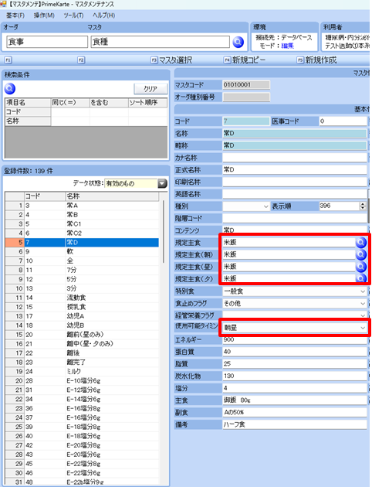The width and height of the screenshot is (372, 487).
Task: Click the 正式名称 input field
Action: coord(295,169)
